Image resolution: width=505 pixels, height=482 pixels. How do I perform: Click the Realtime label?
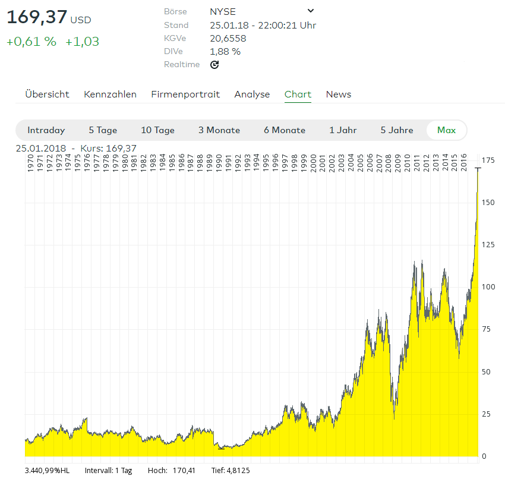[x=182, y=64]
